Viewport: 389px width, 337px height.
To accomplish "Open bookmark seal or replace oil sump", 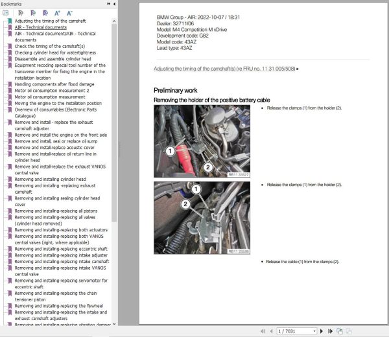I will point(56,141).
